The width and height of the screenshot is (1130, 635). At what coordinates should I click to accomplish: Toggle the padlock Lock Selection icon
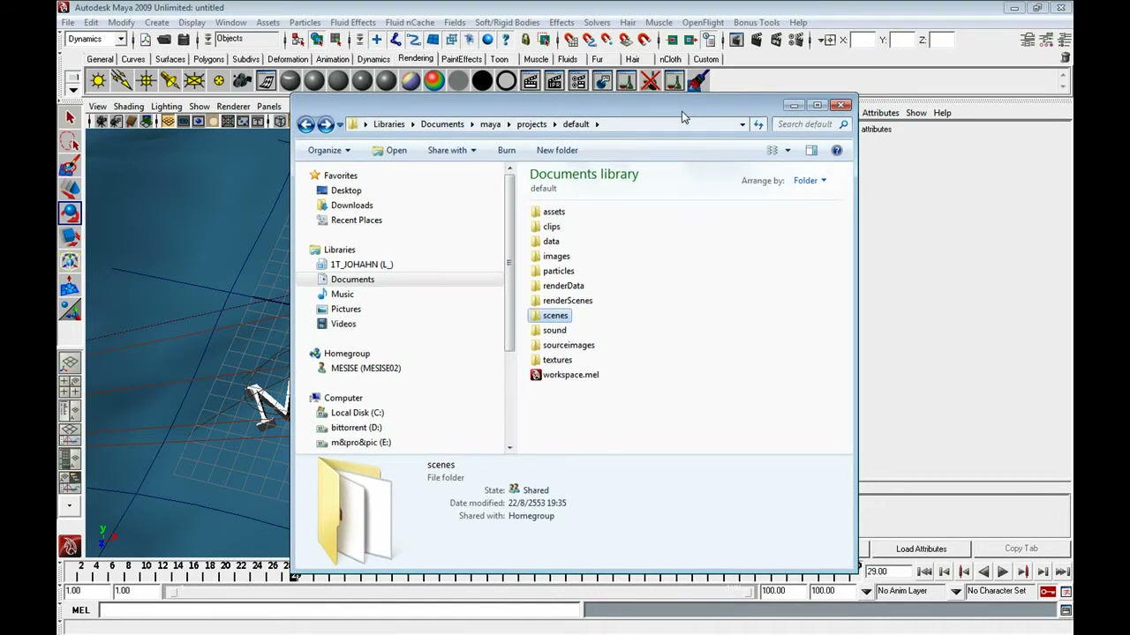point(525,40)
